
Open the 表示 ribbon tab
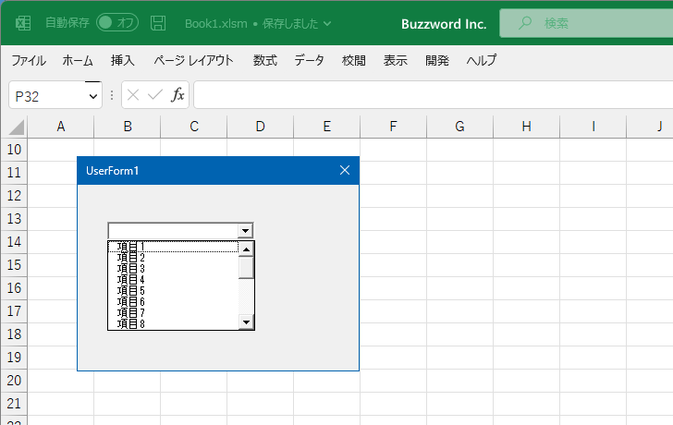pos(396,60)
